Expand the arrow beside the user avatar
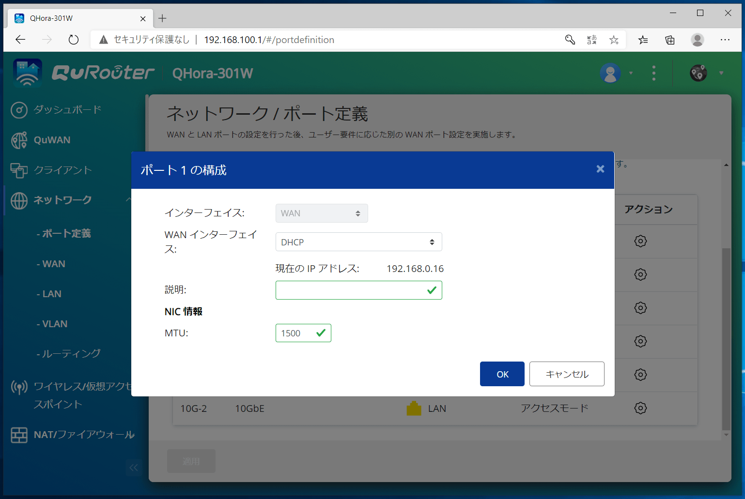This screenshot has width=745, height=499. point(631,73)
